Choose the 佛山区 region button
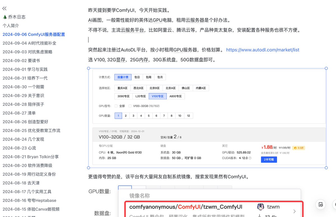 [186, 88]
